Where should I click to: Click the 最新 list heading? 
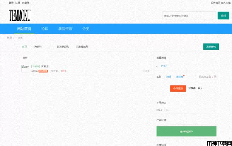click(25, 58)
